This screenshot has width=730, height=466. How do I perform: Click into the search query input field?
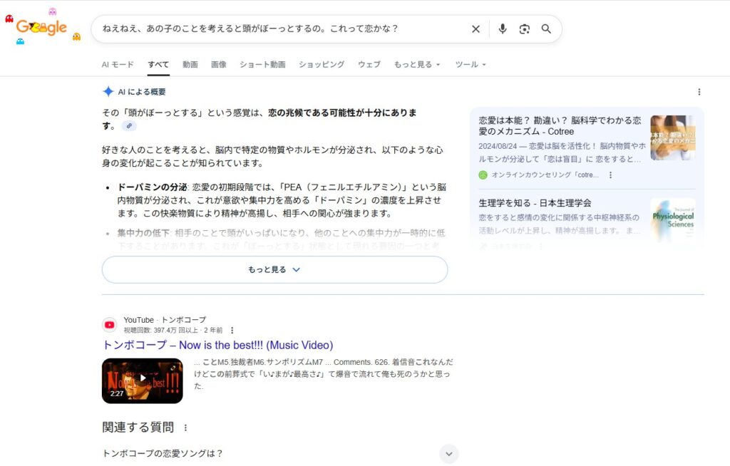click(x=278, y=29)
